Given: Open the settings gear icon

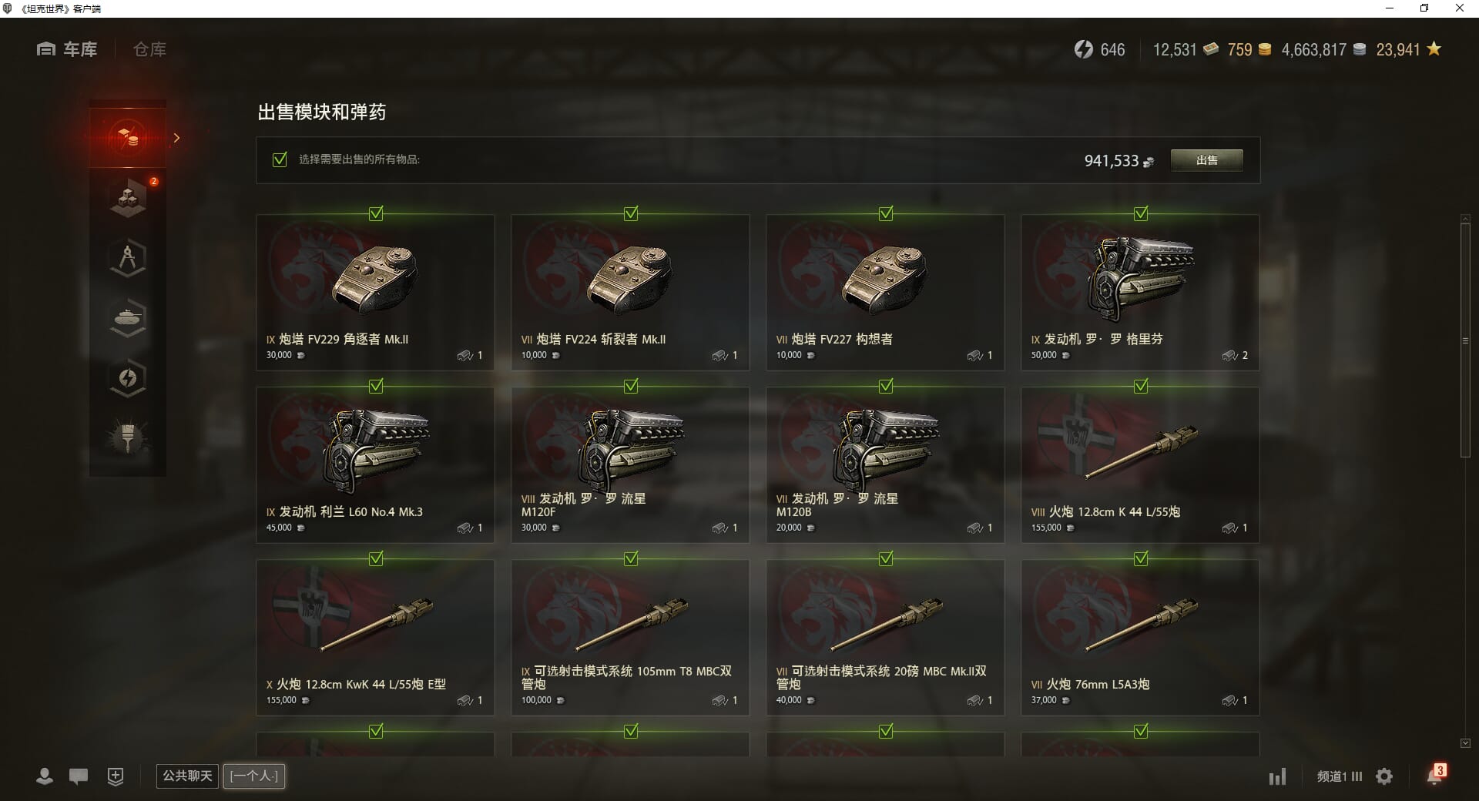Looking at the screenshot, I should click(x=1384, y=776).
